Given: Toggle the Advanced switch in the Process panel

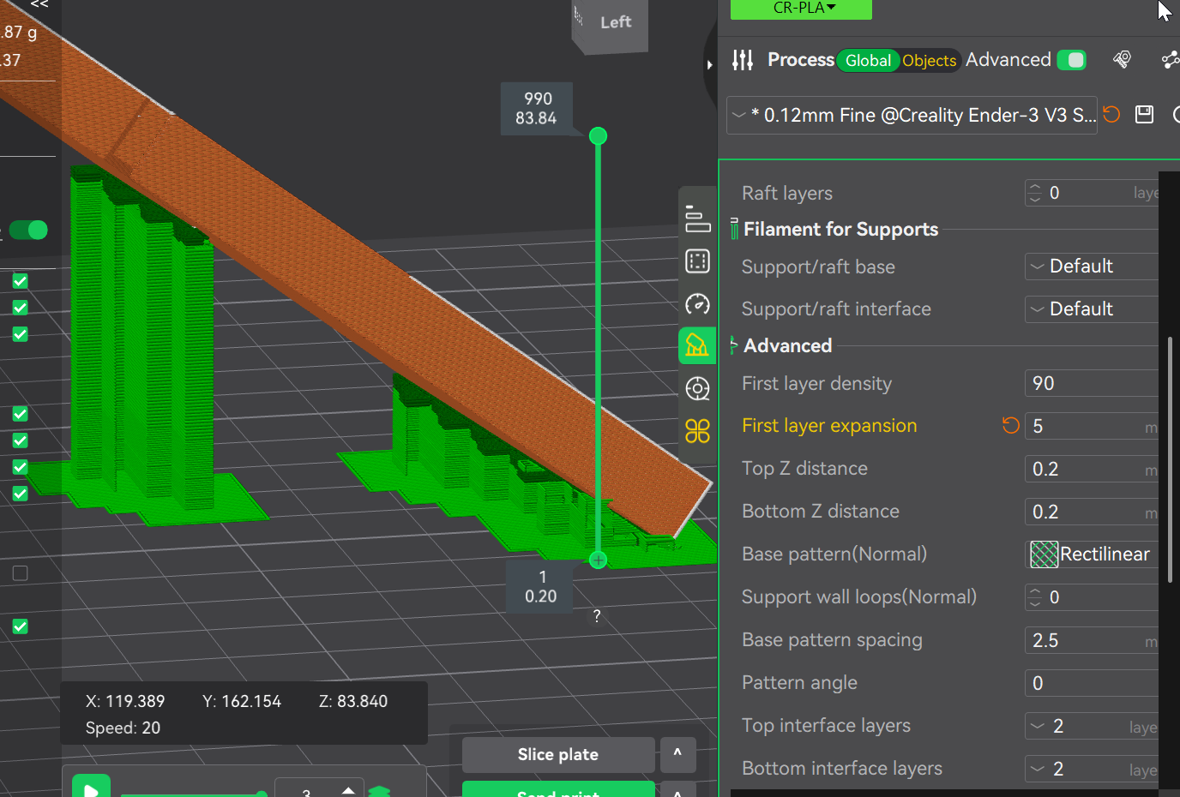Looking at the screenshot, I should [1071, 60].
